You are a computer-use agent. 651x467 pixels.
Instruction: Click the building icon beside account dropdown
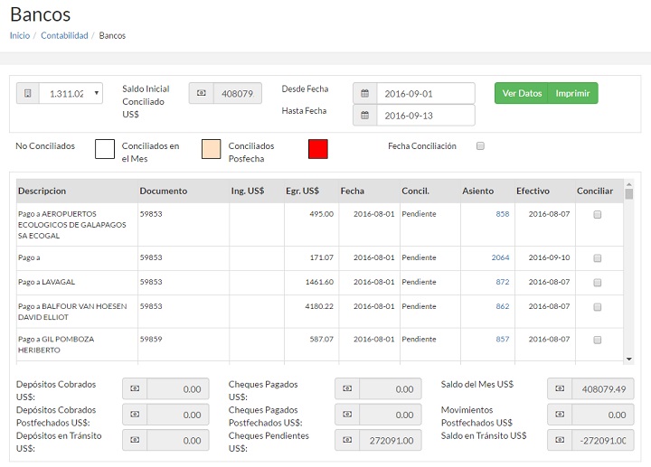28,93
